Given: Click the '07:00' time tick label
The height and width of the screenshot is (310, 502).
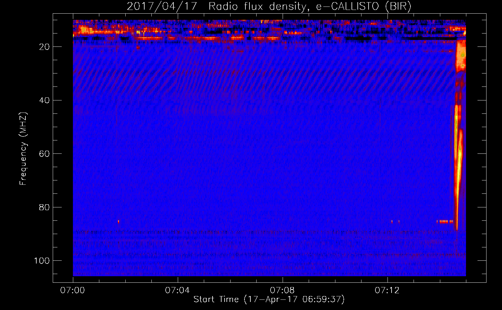Looking at the screenshot, I should click(73, 290).
